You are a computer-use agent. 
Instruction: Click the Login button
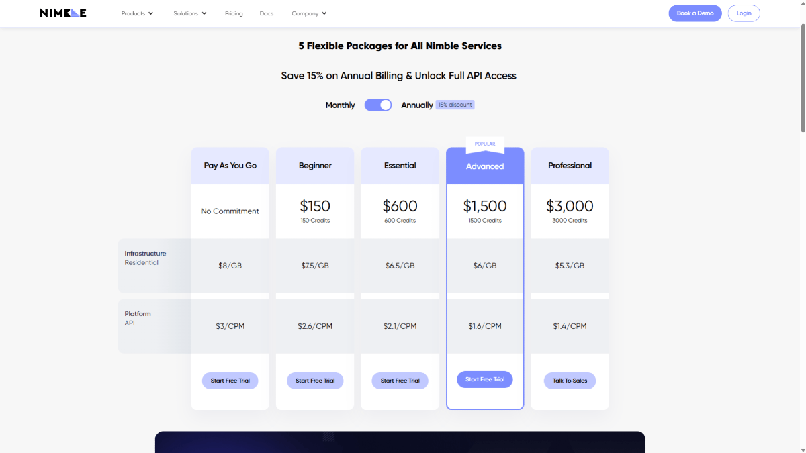[744, 13]
